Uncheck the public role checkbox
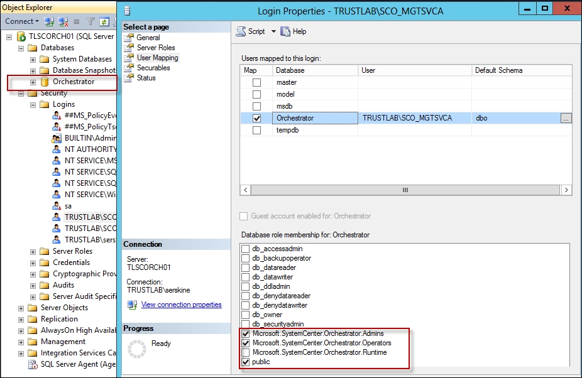The width and height of the screenshot is (582, 378). point(245,362)
